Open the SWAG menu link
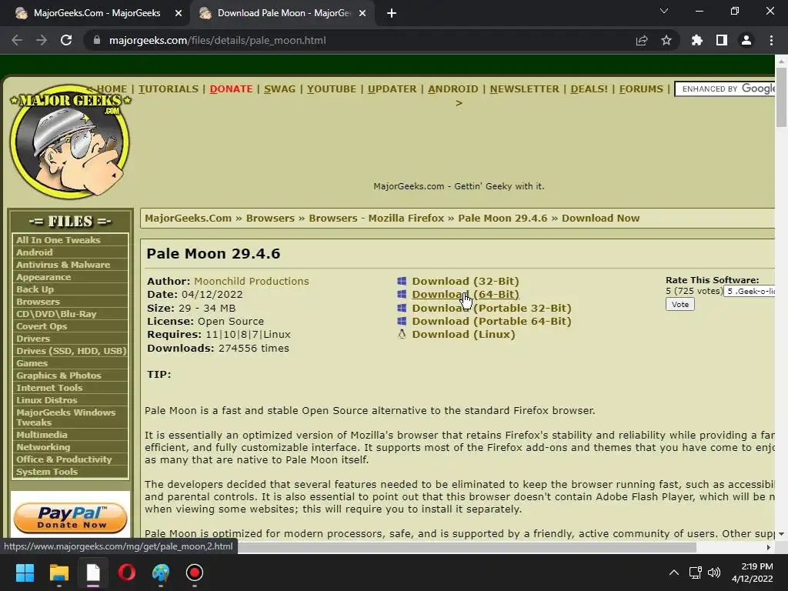 click(x=279, y=89)
